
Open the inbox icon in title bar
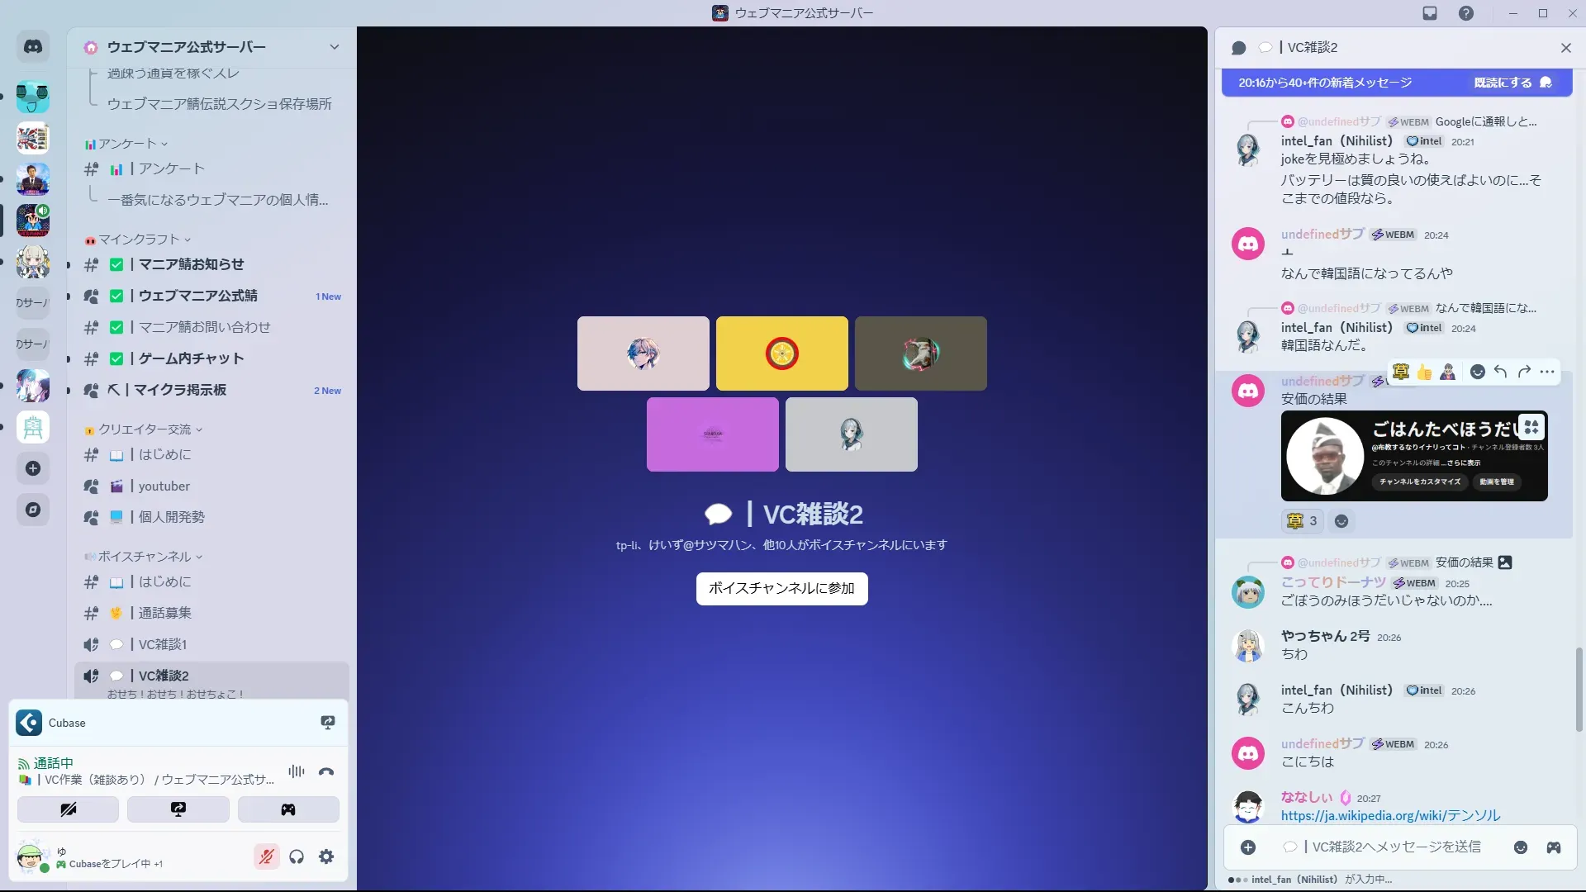coord(1430,13)
